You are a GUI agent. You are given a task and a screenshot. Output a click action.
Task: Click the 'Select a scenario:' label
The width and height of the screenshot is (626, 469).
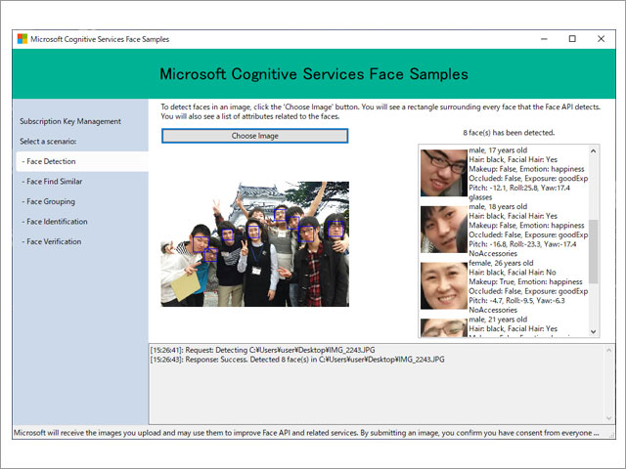[x=48, y=141]
